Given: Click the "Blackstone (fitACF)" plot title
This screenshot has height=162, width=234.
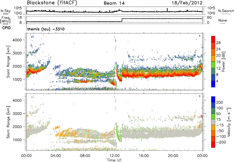Looking at the screenshot, I should click(x=52, y=3).
